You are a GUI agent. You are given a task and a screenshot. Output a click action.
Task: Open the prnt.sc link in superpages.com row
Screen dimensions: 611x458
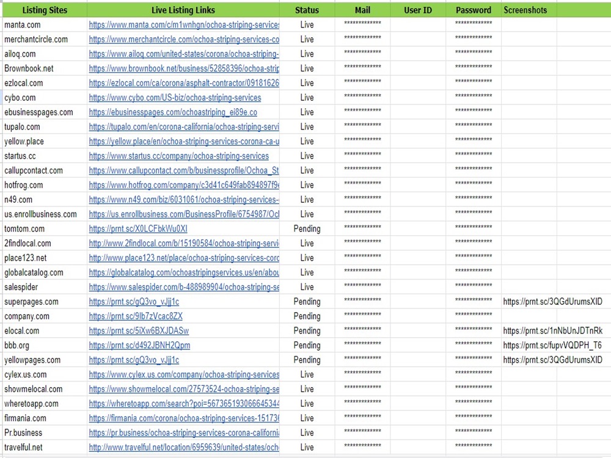point(134,302)
